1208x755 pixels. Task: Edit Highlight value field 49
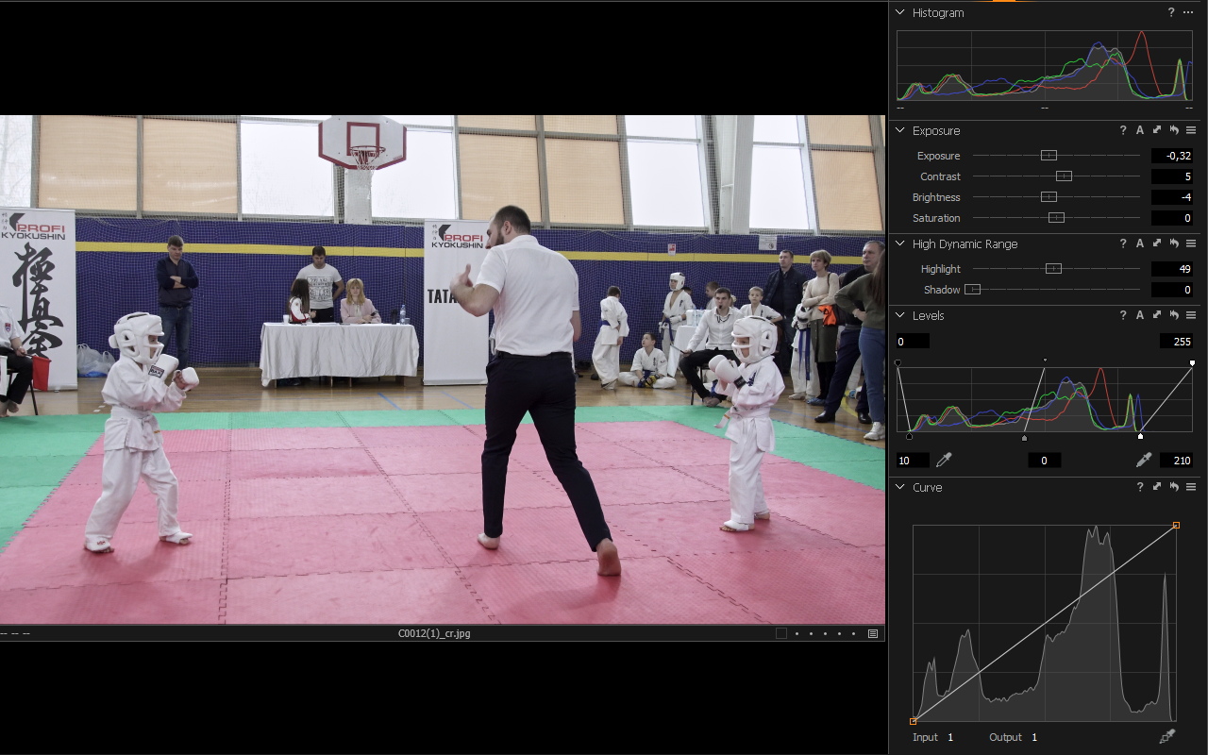(x=1173, y=269)
